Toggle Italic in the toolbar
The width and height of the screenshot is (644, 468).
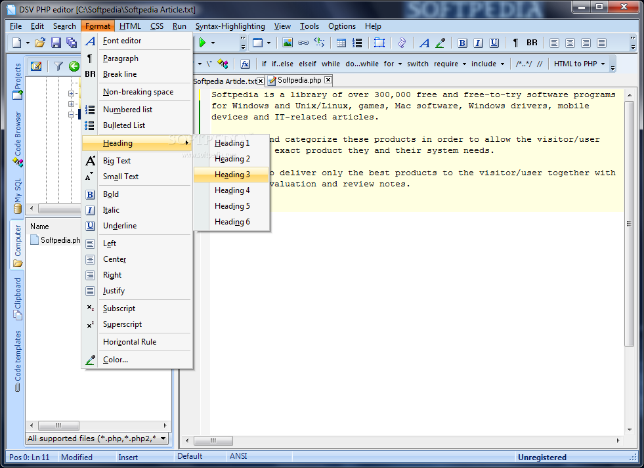(478, 43)
